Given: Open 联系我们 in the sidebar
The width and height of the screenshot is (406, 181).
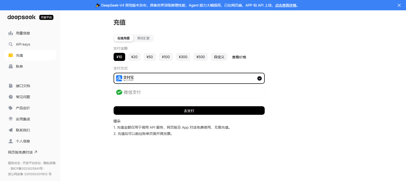Looking at the screenshot, I should coord(30,130).
